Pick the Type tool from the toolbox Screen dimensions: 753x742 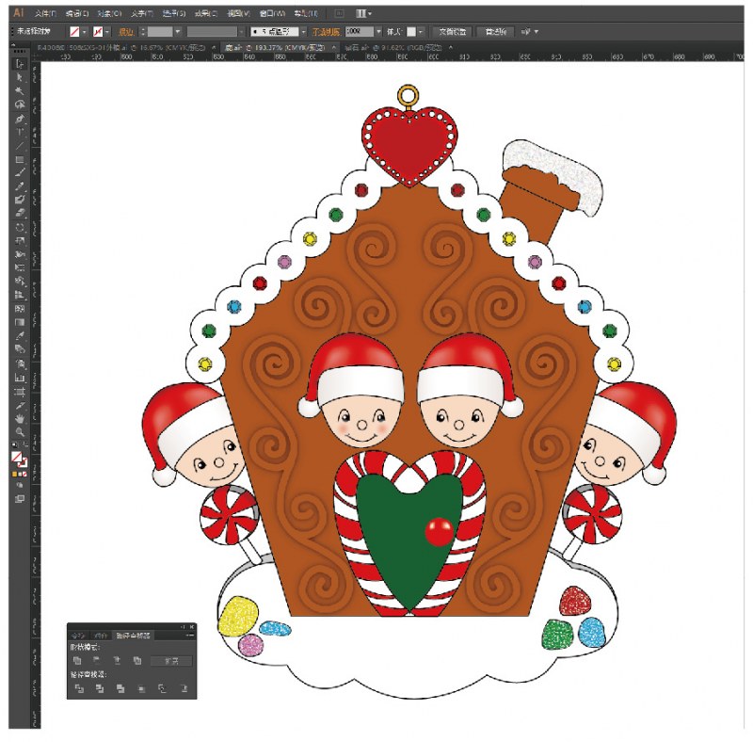pyautogui.click(x=19, y=133)
